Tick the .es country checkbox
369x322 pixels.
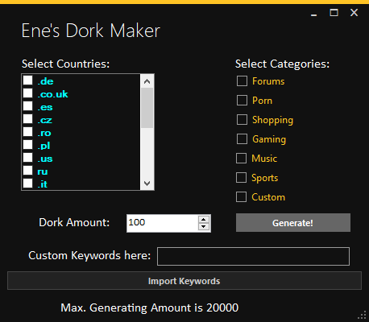pos(28,106)
